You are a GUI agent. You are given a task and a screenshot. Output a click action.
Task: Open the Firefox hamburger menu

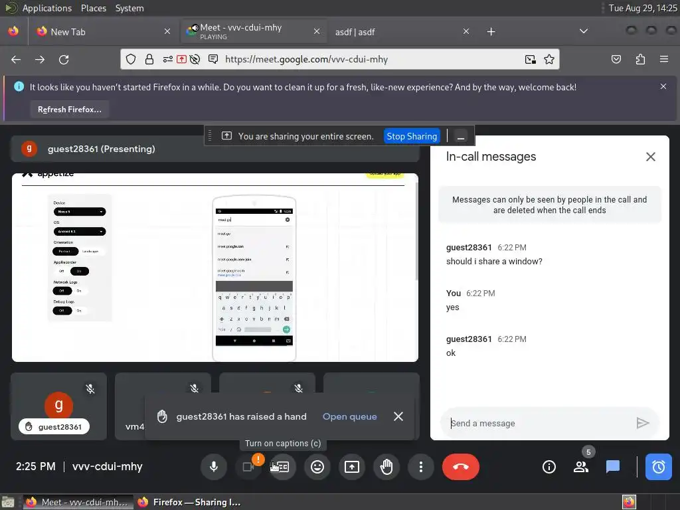[x=664, y=59]
